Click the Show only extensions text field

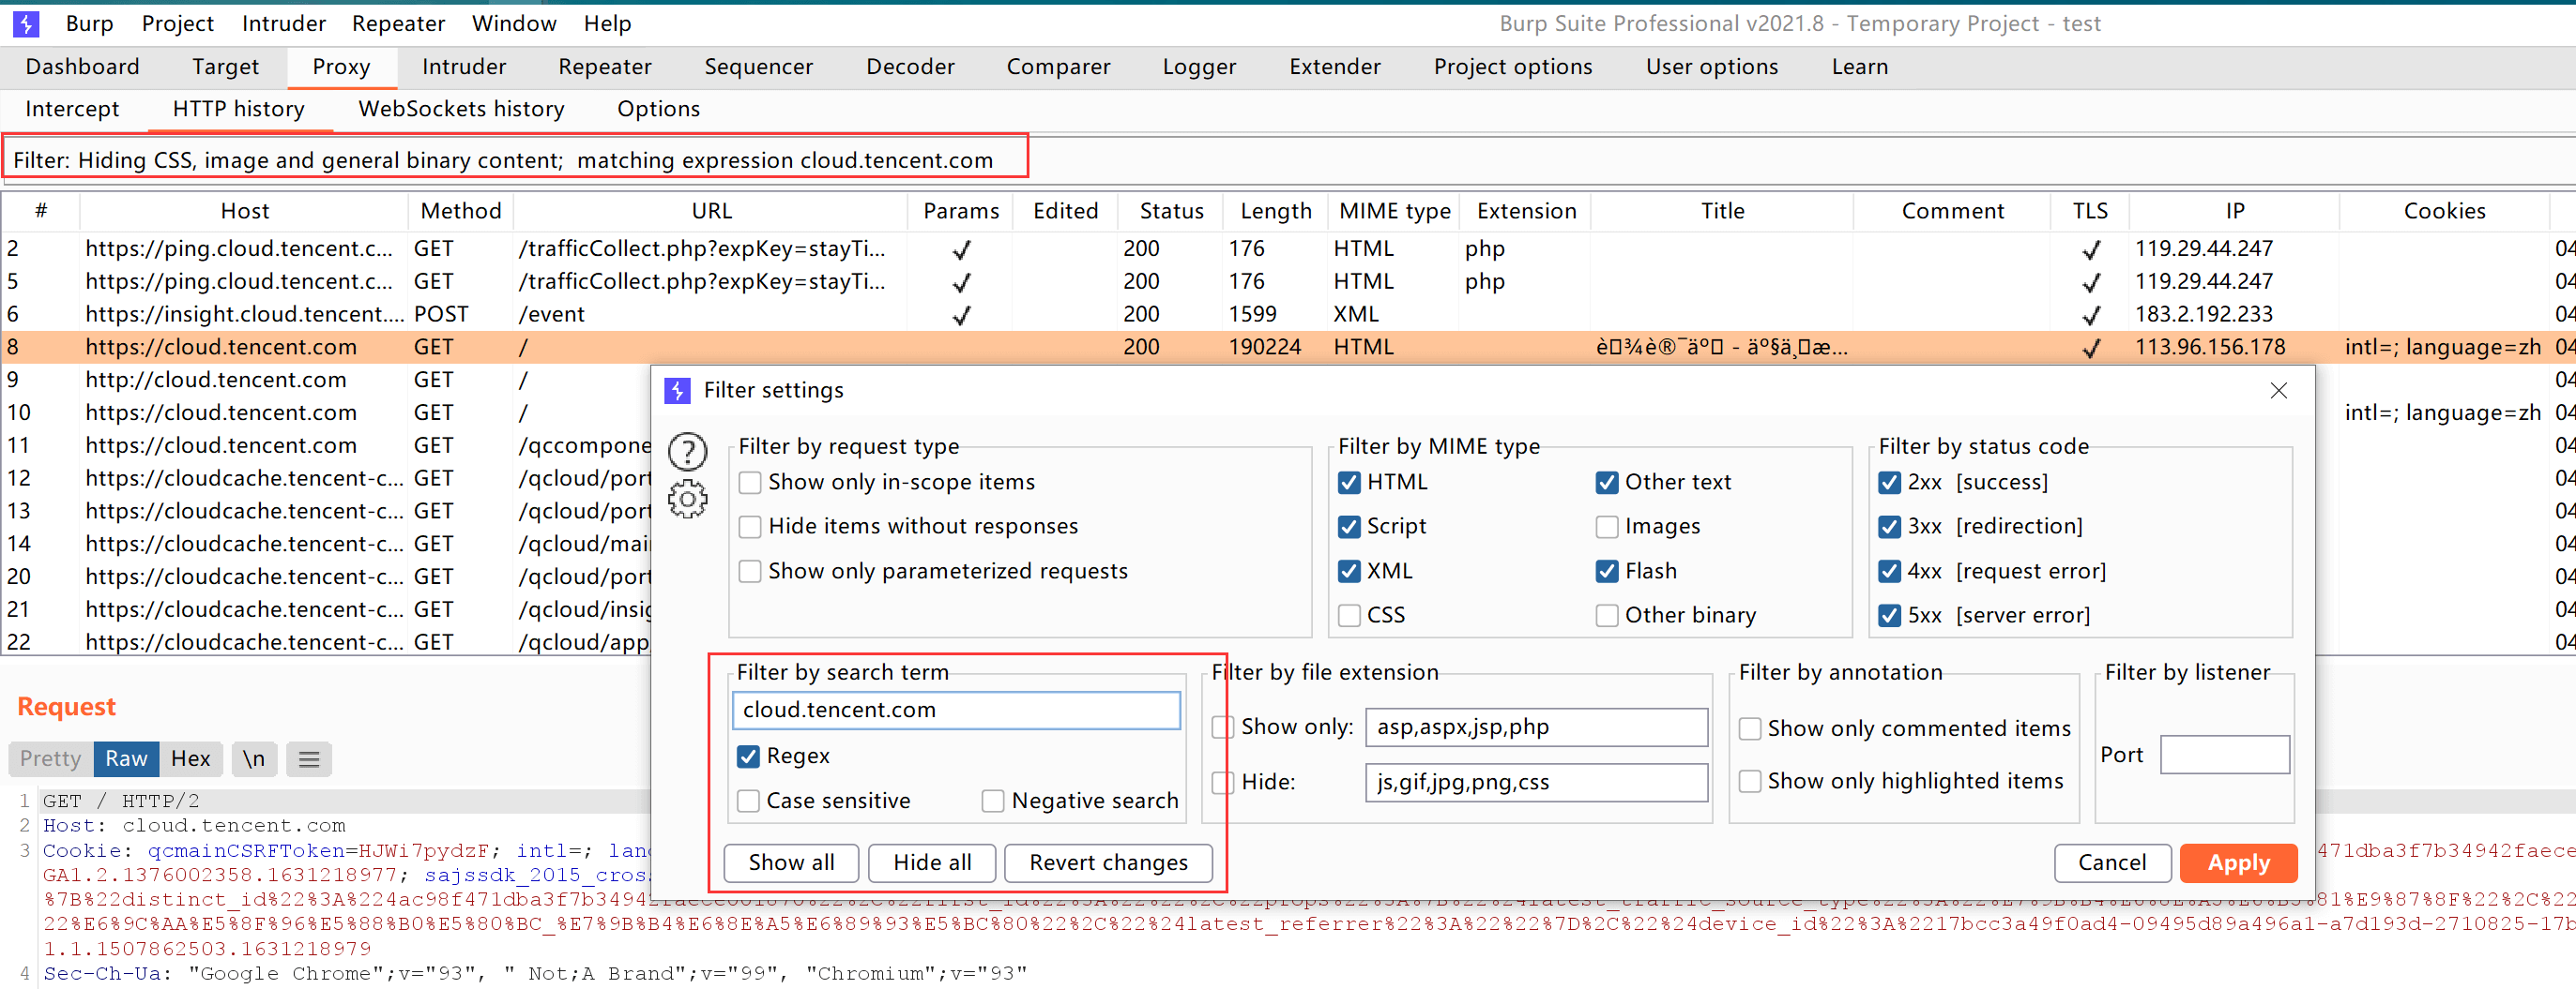pyautogui.click(x=1536, y=727)
